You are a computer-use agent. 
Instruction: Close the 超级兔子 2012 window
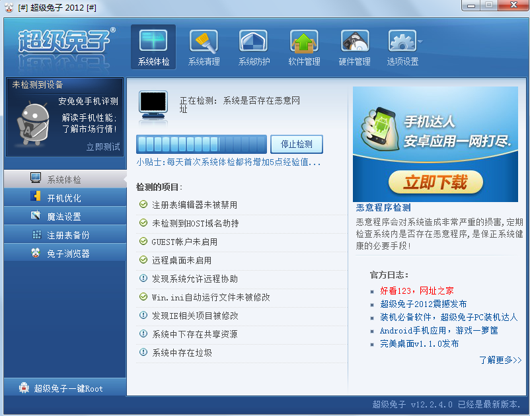(513, 5)
